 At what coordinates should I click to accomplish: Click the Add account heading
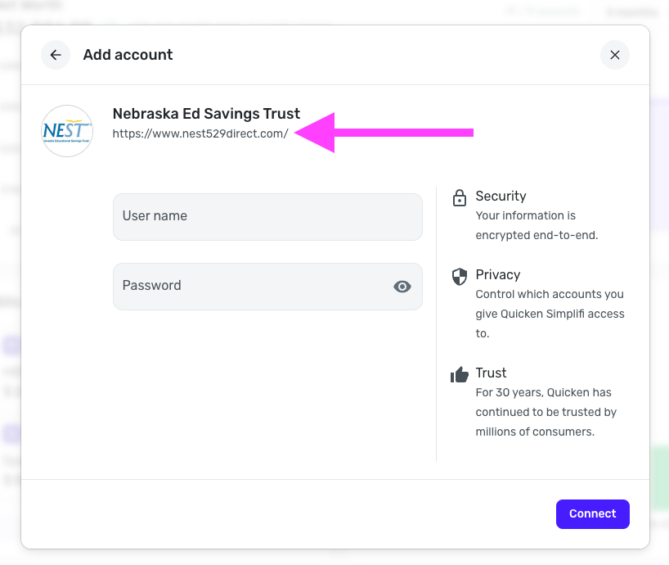pos(128,55)
